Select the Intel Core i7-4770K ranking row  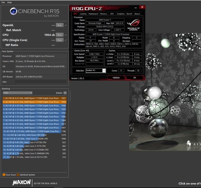[34, 142]
